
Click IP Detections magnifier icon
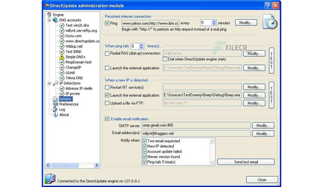coord(55,83)
